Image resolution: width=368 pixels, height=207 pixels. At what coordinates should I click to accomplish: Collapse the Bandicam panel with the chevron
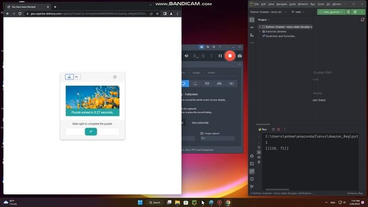(x=240, y=64)
